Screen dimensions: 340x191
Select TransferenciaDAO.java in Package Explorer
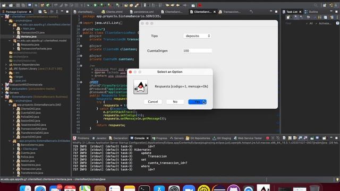tap(34, 133)
